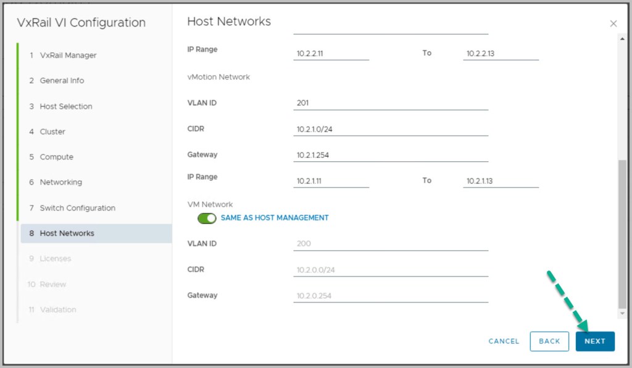
Task: Click the vMotion VLAN ID field
Action: [x=390, y=103]
